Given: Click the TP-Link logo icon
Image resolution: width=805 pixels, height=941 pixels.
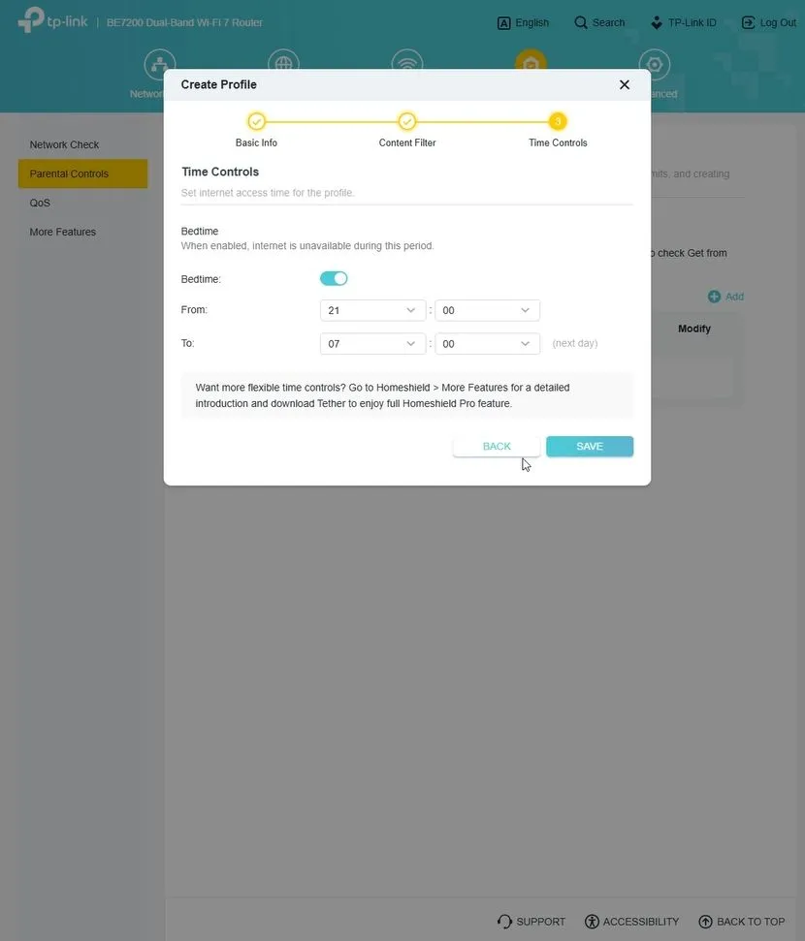Looking at the screenshot, I should point(31,20).
